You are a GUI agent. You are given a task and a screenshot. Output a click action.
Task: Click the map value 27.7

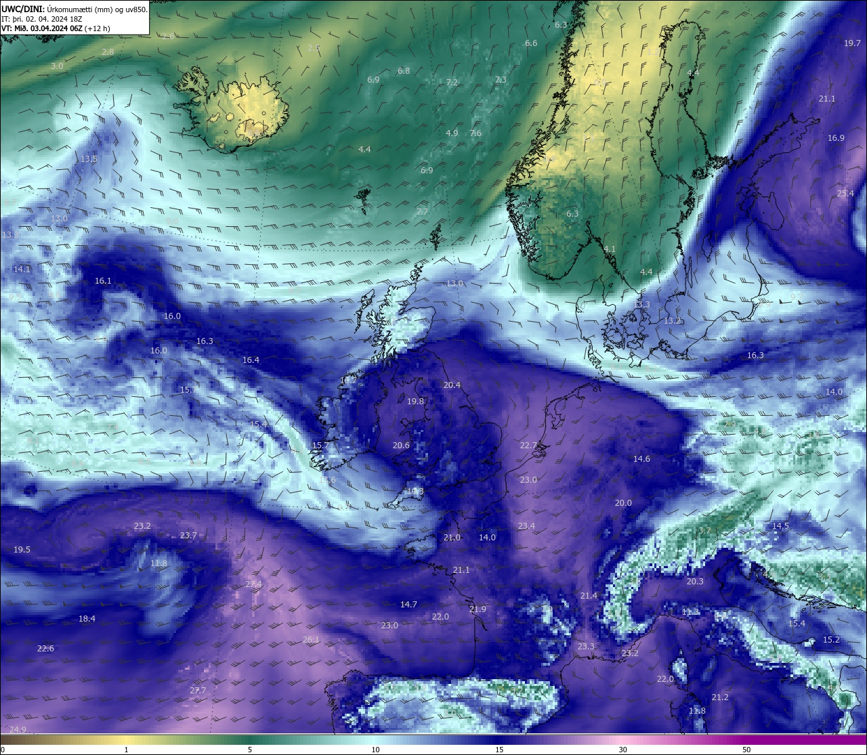[x=198, y=691]
